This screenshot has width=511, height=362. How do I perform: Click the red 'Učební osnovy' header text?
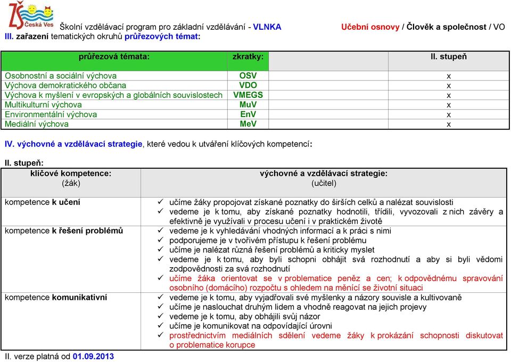tap(370, 27)
